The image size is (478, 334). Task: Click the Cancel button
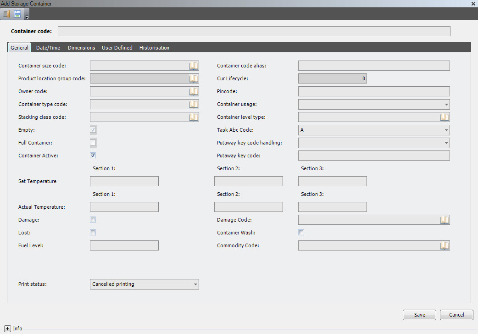[x=456, y=315]
